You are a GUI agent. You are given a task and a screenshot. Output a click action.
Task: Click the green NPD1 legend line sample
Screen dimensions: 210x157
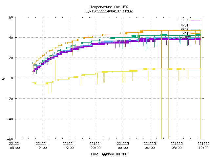click(195, 25)
